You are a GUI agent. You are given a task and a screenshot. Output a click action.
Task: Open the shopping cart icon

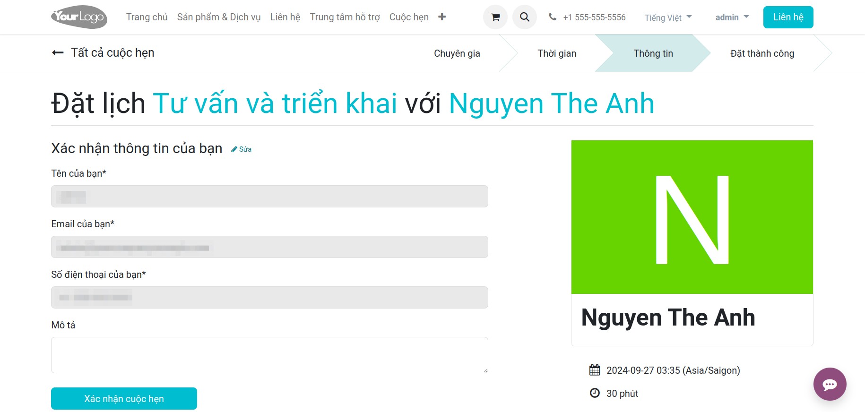tap(495, 17)
